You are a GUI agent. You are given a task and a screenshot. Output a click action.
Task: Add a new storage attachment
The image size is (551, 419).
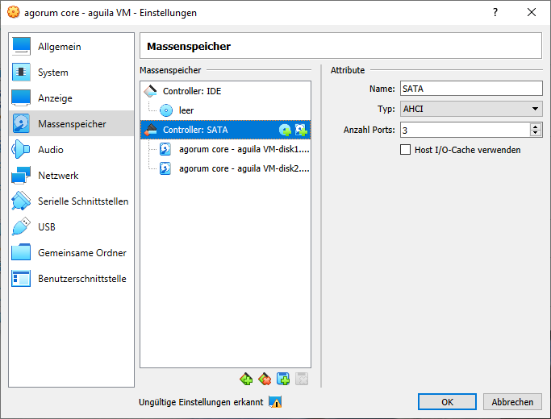click(x=283, y=379)
